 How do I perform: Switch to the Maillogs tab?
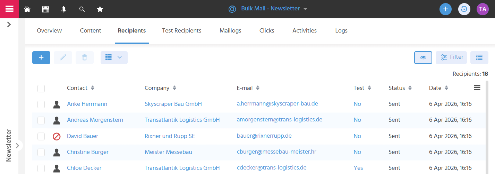click(230, 30)
